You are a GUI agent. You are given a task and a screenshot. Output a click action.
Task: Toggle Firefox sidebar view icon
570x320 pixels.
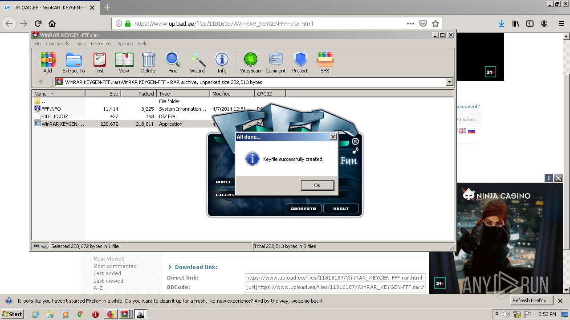pyautogui.click(x=530, y=24)
